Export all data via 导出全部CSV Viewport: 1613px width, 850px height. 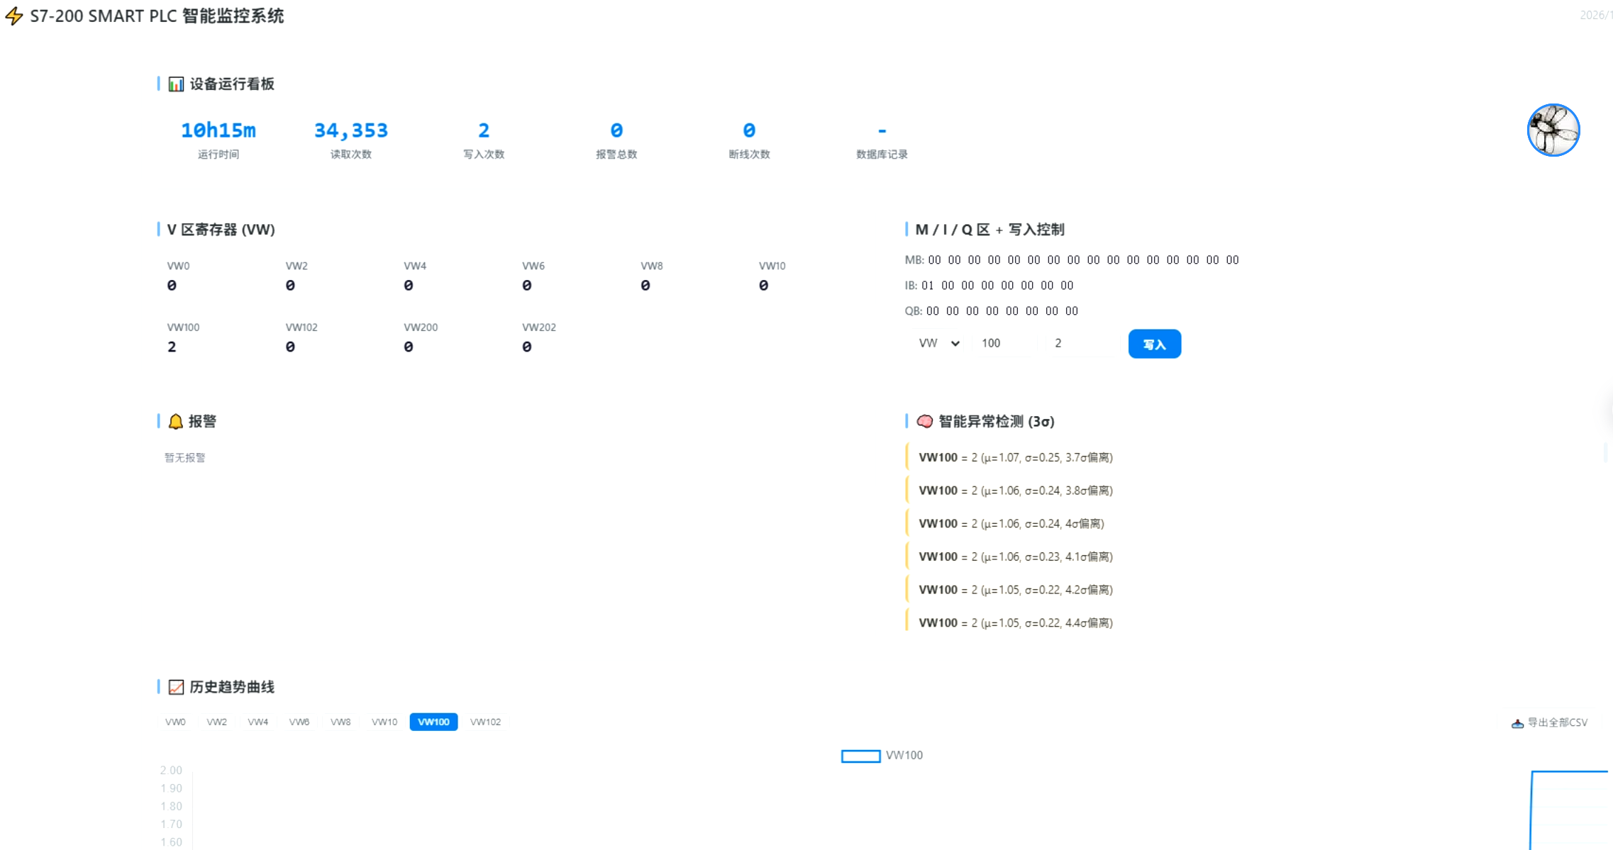coord(1550,722)
